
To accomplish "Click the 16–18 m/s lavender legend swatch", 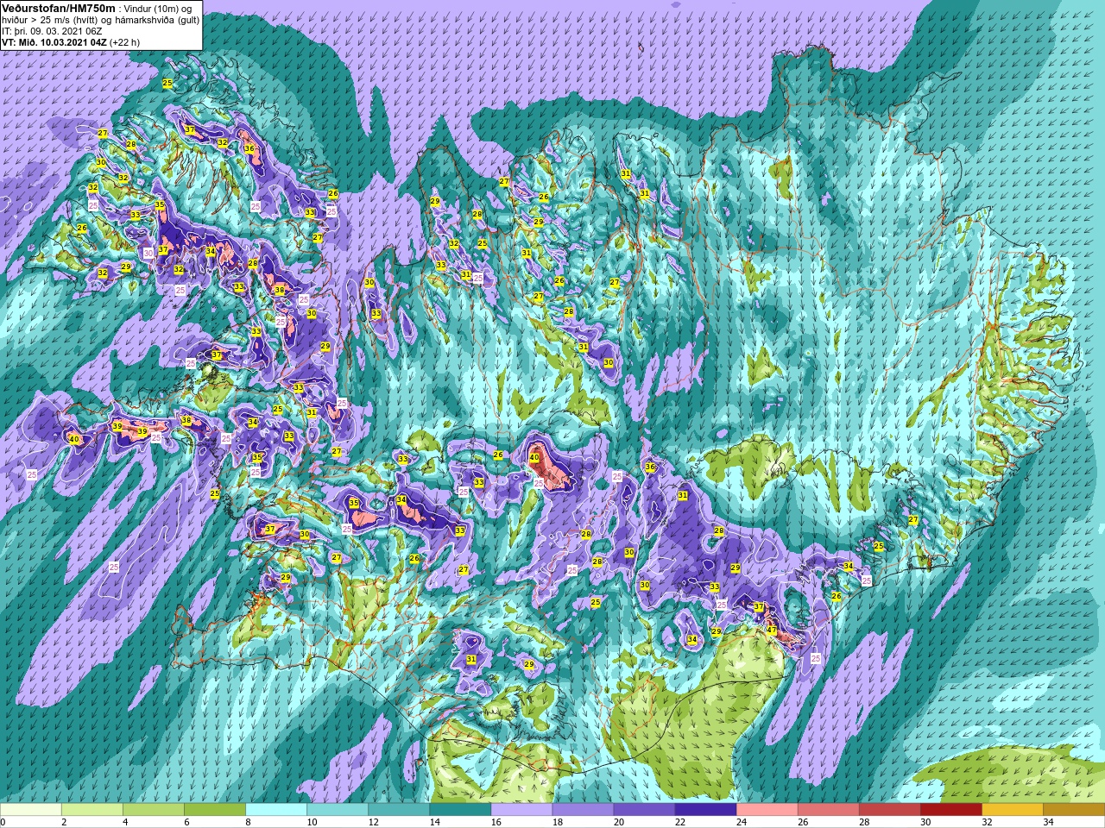I will coord(521,810).
